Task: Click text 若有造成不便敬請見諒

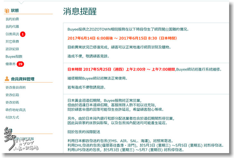Action: (86, 87)
